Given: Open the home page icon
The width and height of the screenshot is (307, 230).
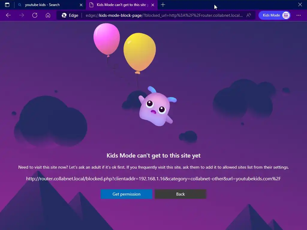Looking at the screenshot, I should [48, 15].
